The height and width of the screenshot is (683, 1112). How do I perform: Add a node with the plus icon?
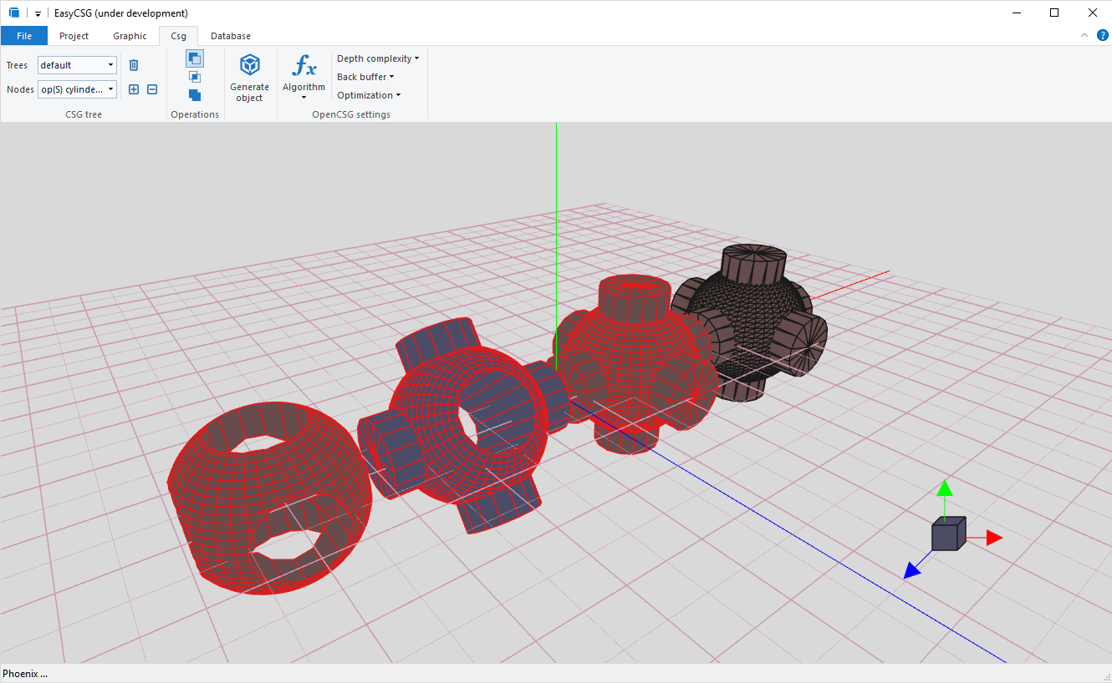[134, 89]
